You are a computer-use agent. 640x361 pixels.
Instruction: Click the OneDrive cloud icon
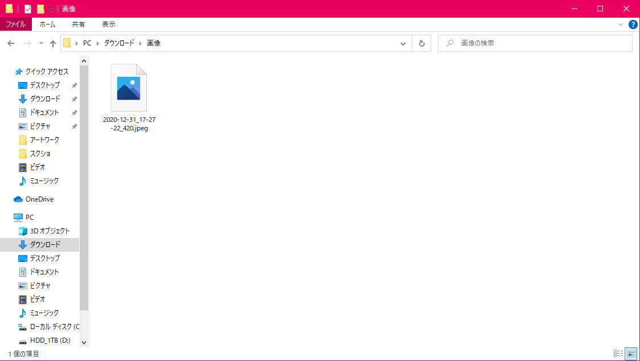pos(18,199)
